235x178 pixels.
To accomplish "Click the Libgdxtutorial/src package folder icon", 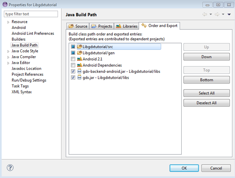I will (x=79, y=46).
